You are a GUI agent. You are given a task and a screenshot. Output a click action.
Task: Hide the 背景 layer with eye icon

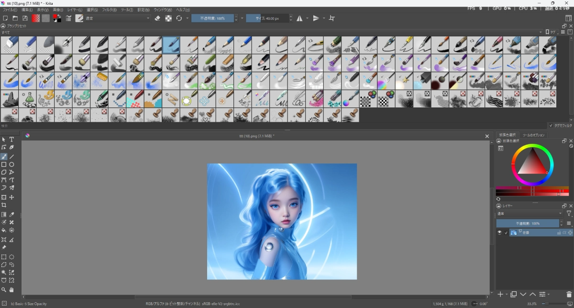click(499, 233)
